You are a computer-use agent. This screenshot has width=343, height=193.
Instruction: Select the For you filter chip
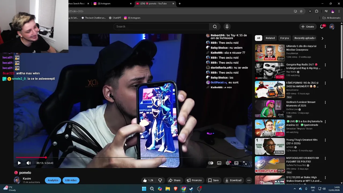285,38
